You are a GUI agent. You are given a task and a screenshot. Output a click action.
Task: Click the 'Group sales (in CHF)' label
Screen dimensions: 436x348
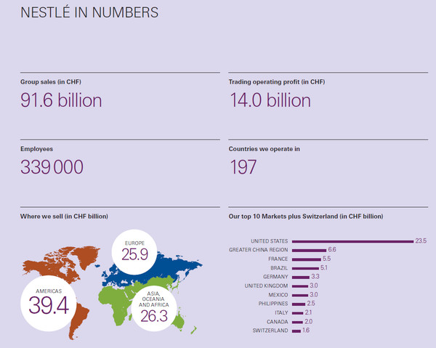(51, 82)
